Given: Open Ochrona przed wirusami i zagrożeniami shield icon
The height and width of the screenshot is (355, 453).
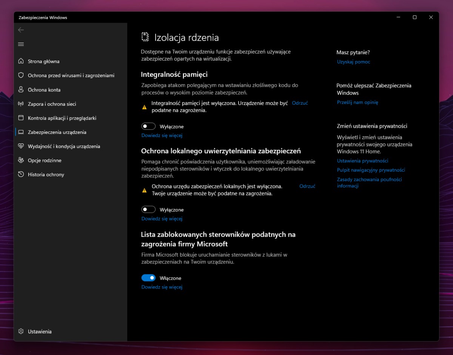Looking at the screenshot, I should click(x=21, y=75).
